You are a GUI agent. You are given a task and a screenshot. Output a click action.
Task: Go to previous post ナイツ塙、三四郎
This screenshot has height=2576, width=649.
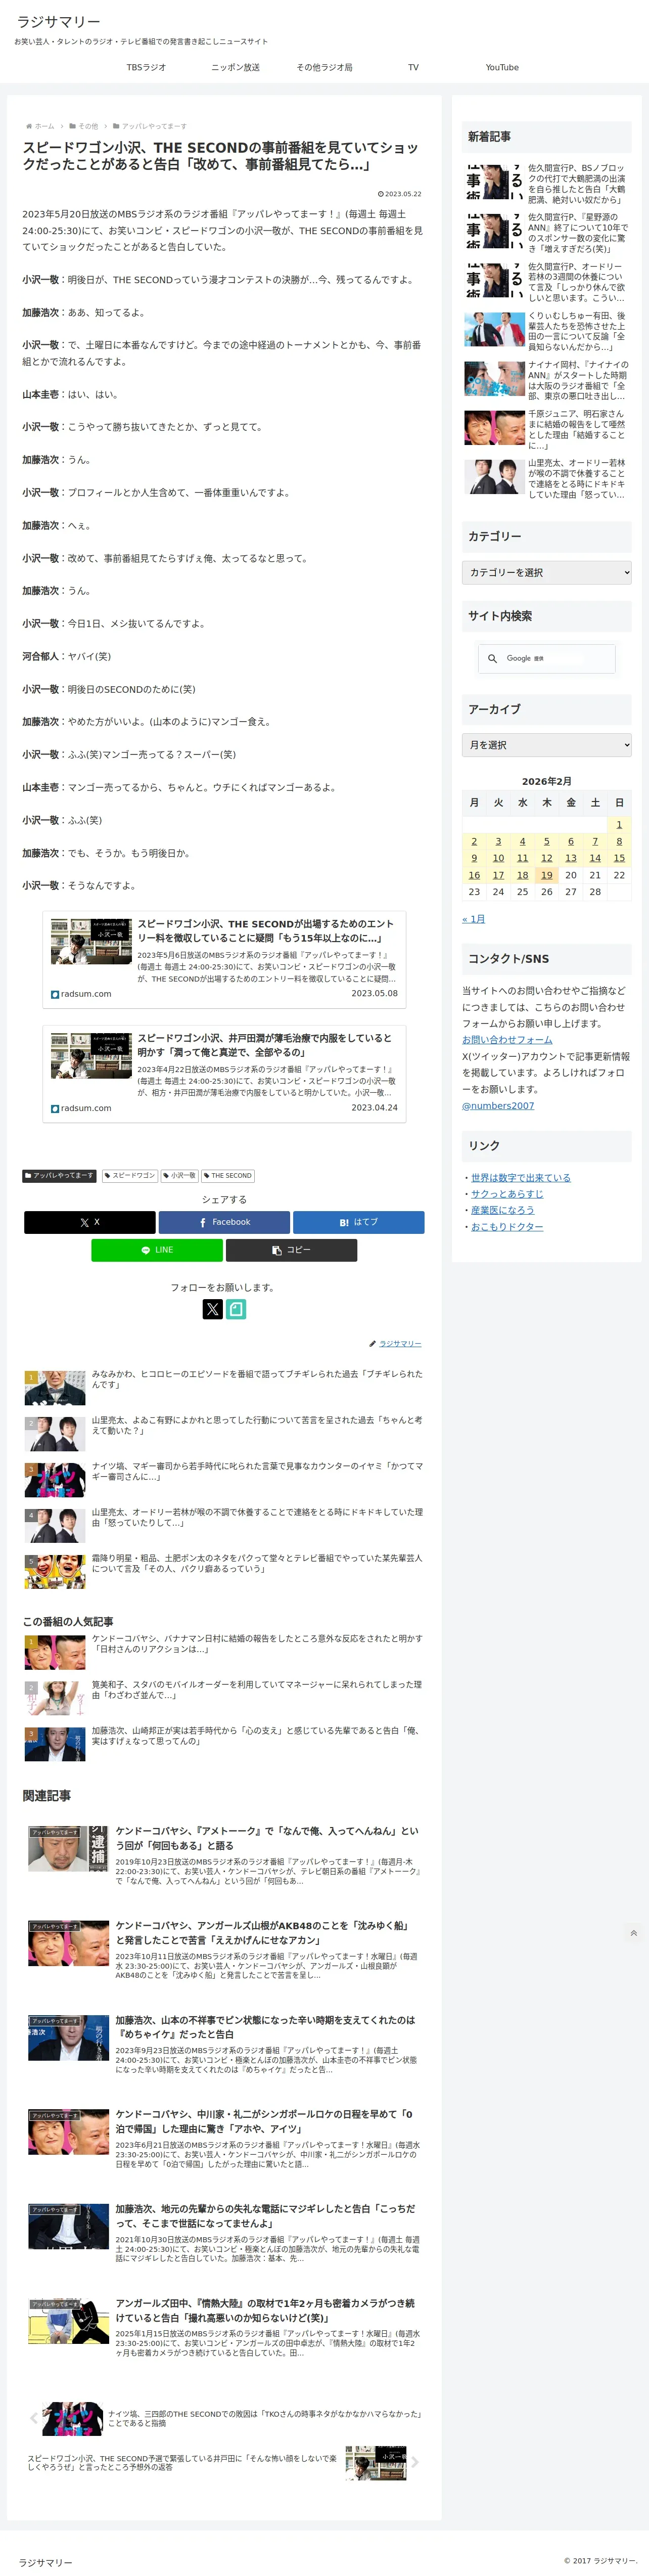point(224,2418)
